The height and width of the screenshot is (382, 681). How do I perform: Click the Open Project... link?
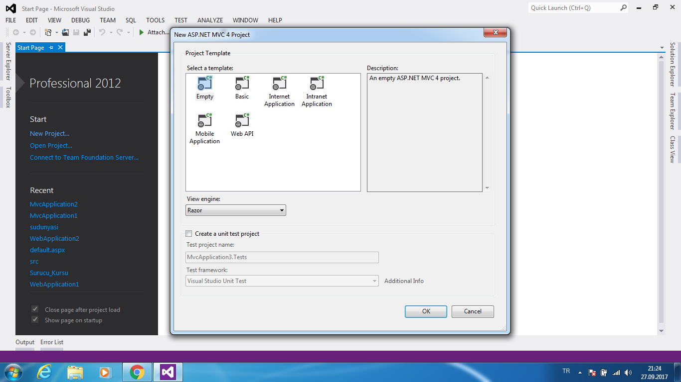pos(51,145)
